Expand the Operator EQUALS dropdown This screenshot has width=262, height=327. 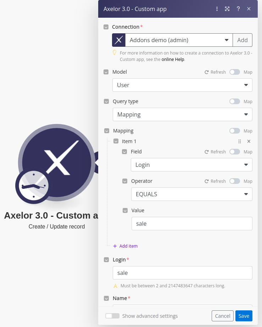191,194
